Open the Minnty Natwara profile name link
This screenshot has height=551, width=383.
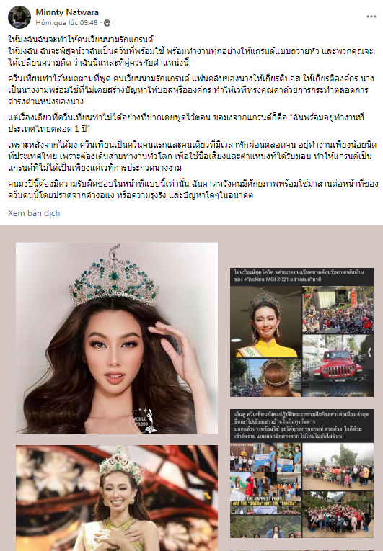pyautogui.click(x=67, y=12)
